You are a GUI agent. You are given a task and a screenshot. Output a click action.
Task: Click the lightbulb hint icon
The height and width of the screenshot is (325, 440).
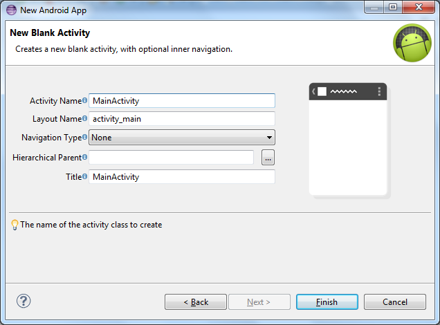coord(15,225)
